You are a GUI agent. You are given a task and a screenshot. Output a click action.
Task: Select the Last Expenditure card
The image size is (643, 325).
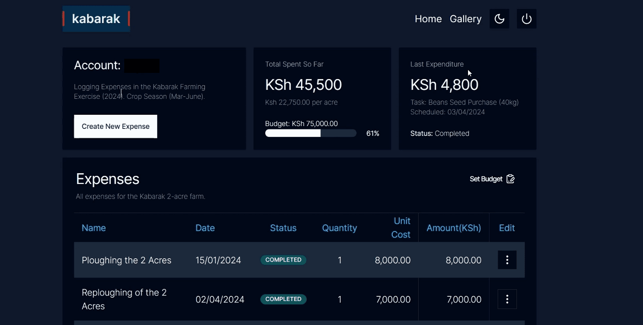pyautogui.click(x=467, y=98)
